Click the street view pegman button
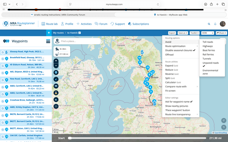The image size is (228, 142). [56, 93]
